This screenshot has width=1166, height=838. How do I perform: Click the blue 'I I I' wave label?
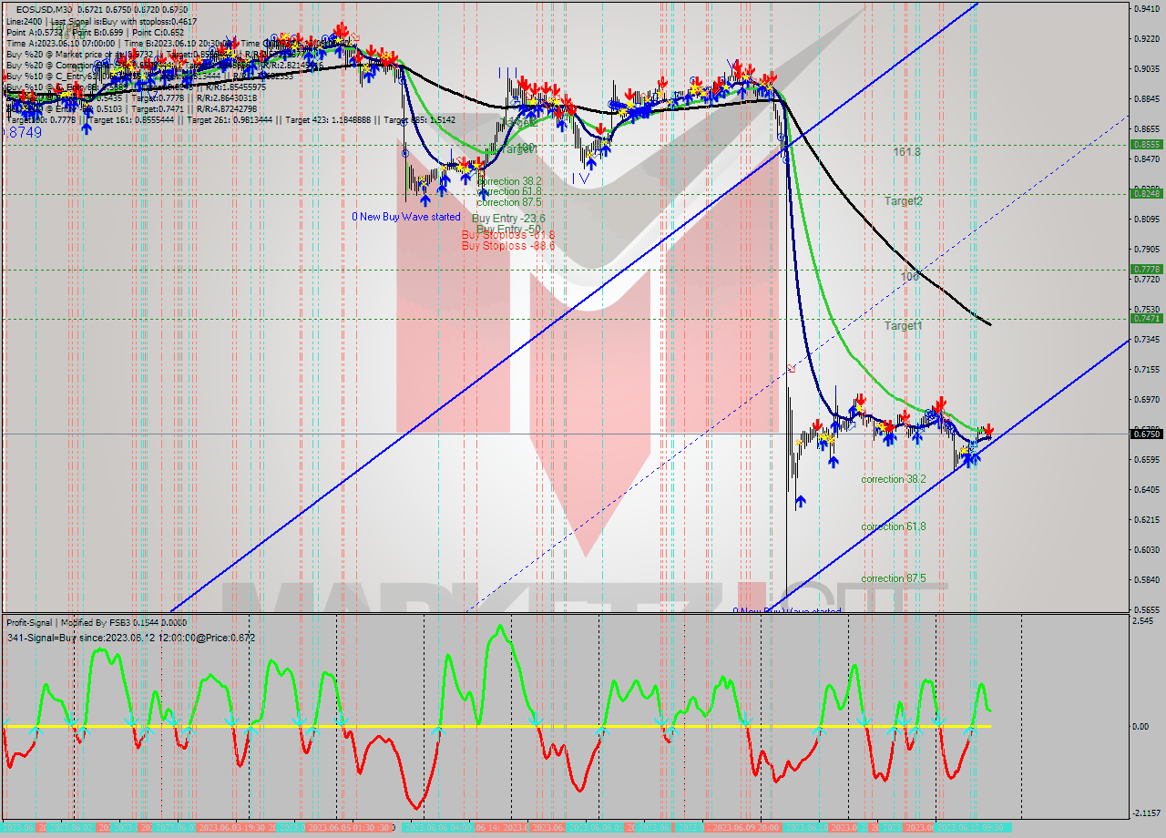click(x=508, y=72)
